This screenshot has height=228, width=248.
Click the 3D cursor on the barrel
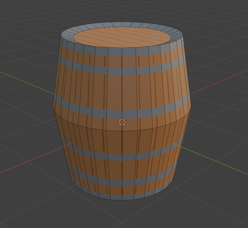coord(122,122)
